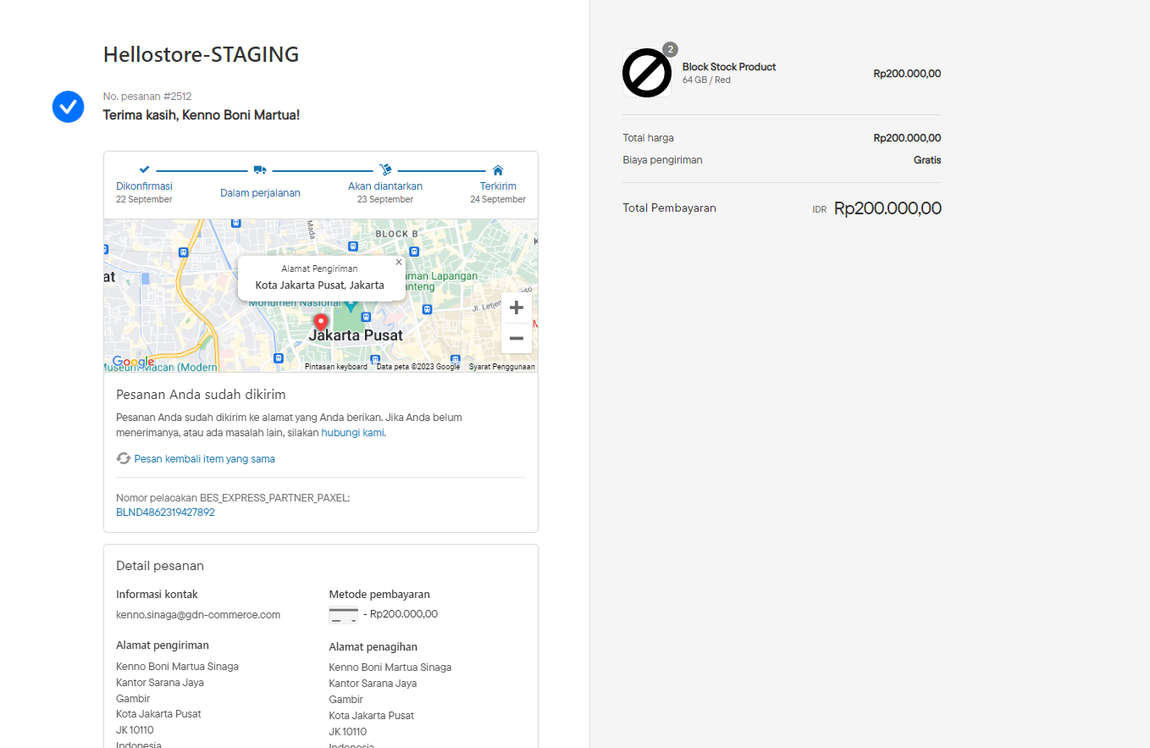Zoom in on the map

[516, 308]
